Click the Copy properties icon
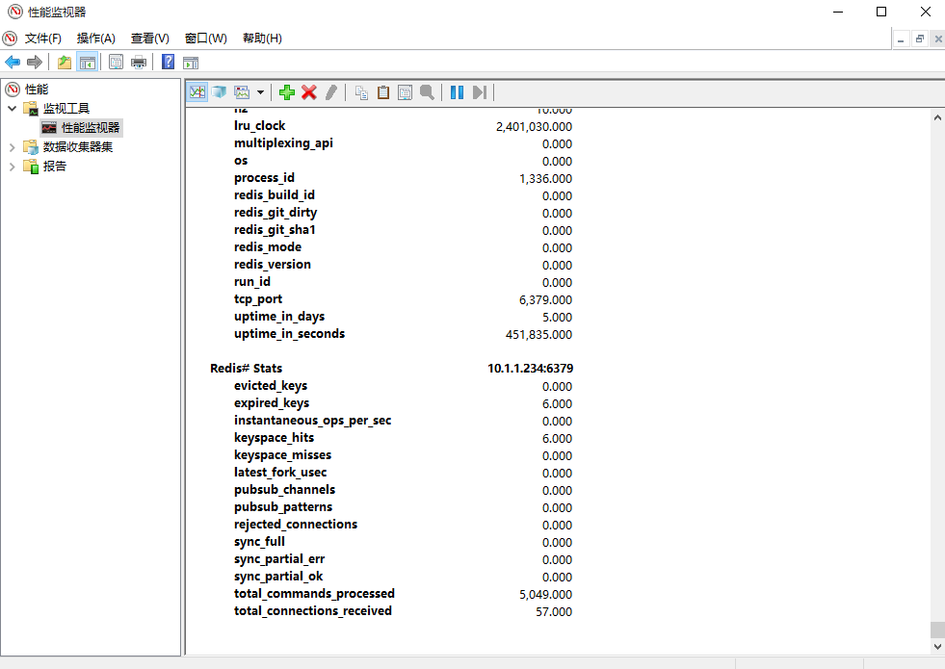This screenshot has height=669, width=945. [x=361, y=92]
